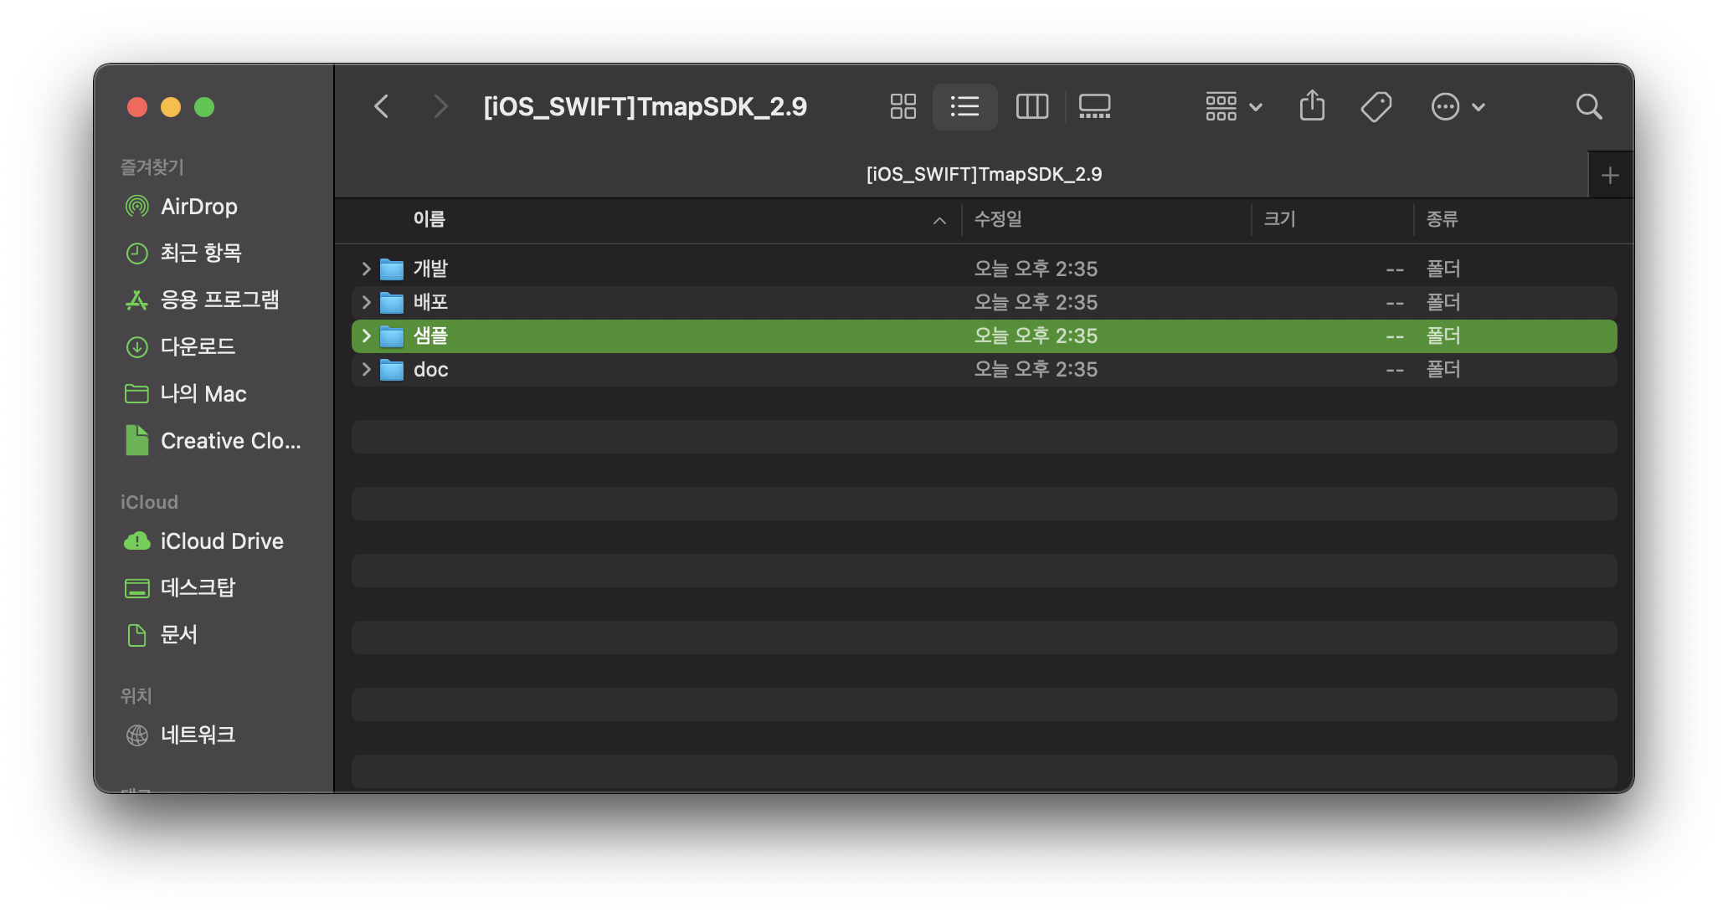Toggle sort order arrow in 이름 column

coord(939,220)
